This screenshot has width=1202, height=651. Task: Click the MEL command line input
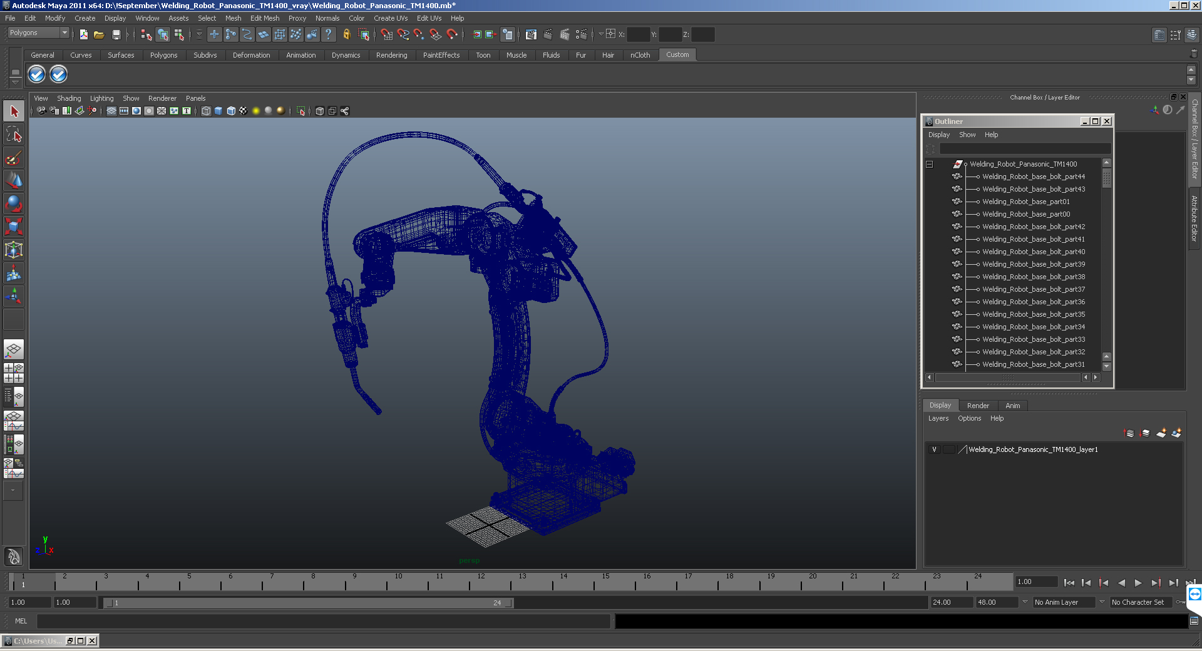[323, 621]
